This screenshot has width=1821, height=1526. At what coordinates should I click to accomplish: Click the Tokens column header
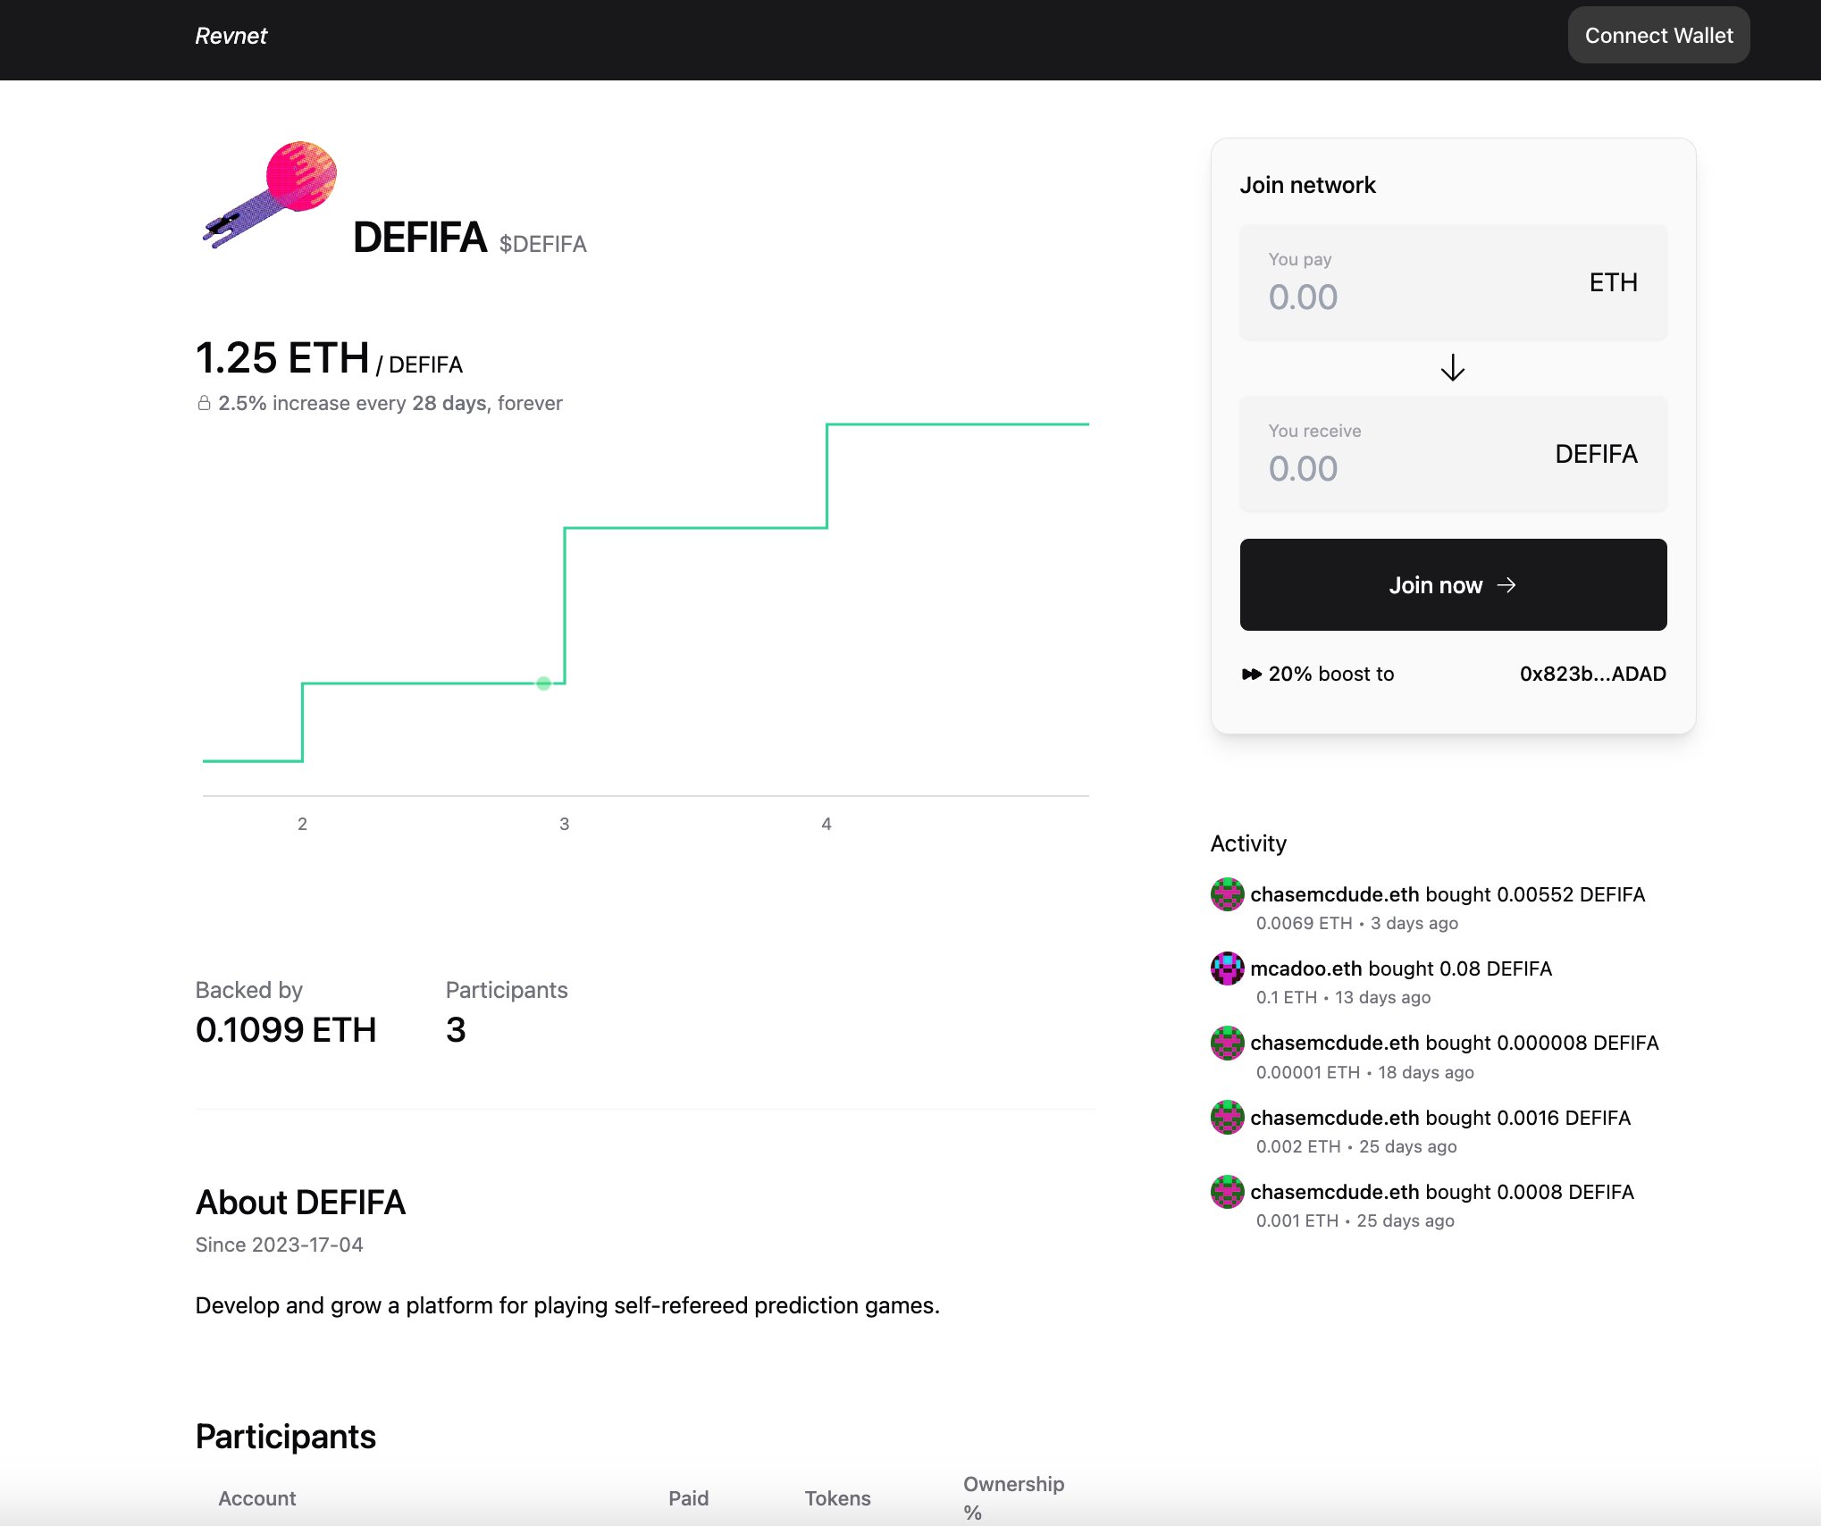(838, 1498)
